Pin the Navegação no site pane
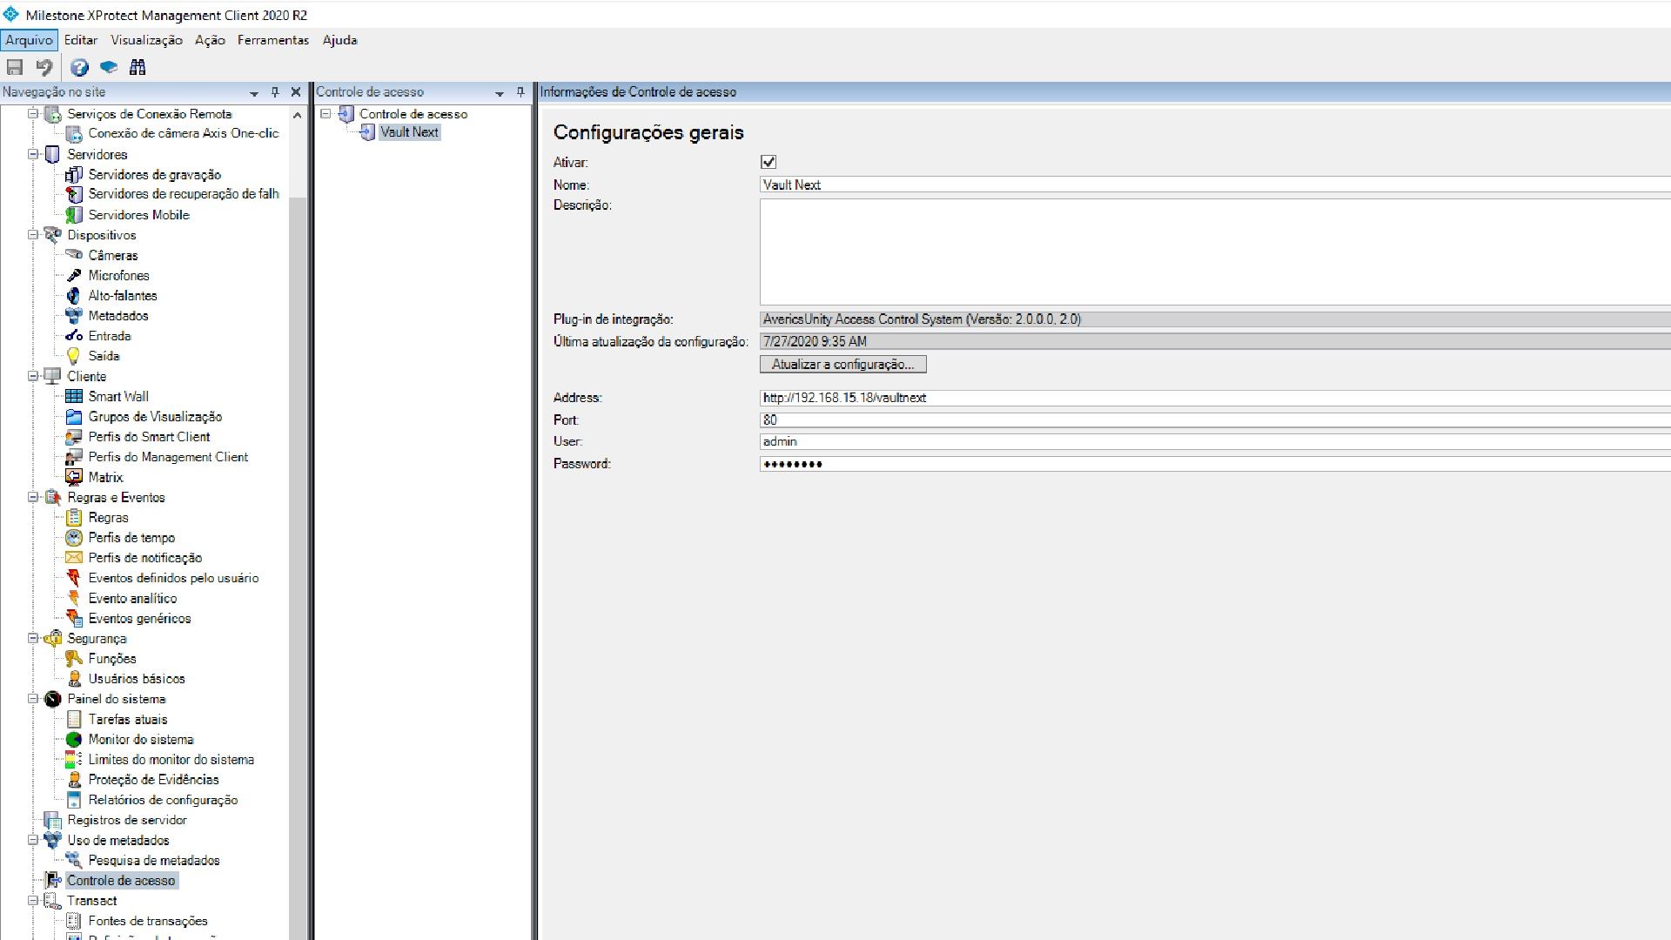The width and height of the screenshot is (1671, 940). point(275,92)
